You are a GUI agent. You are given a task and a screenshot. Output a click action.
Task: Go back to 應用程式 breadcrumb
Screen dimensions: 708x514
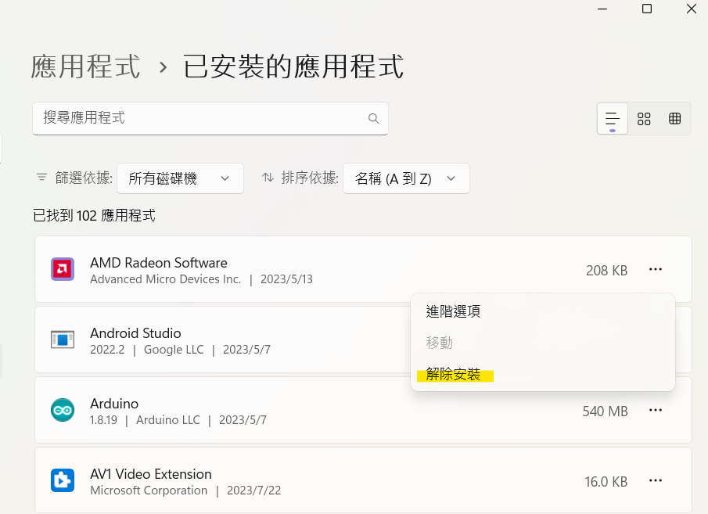[x=86, y=66]
